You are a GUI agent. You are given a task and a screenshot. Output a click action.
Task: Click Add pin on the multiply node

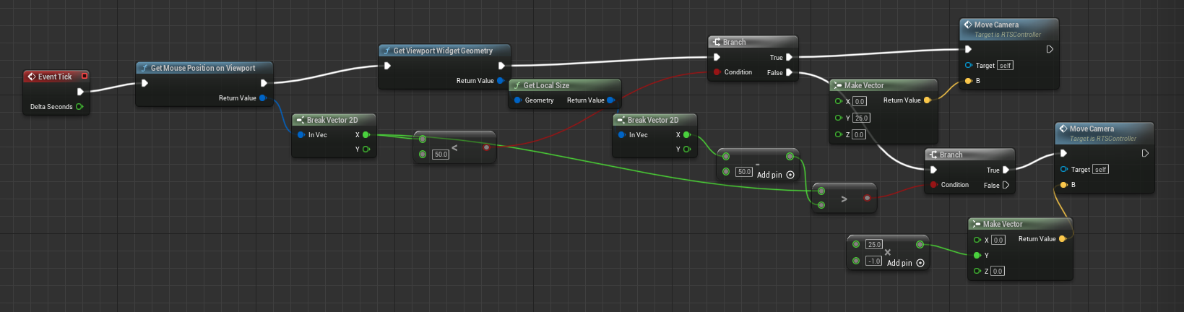pyautogui.click(x=906, y=263)
